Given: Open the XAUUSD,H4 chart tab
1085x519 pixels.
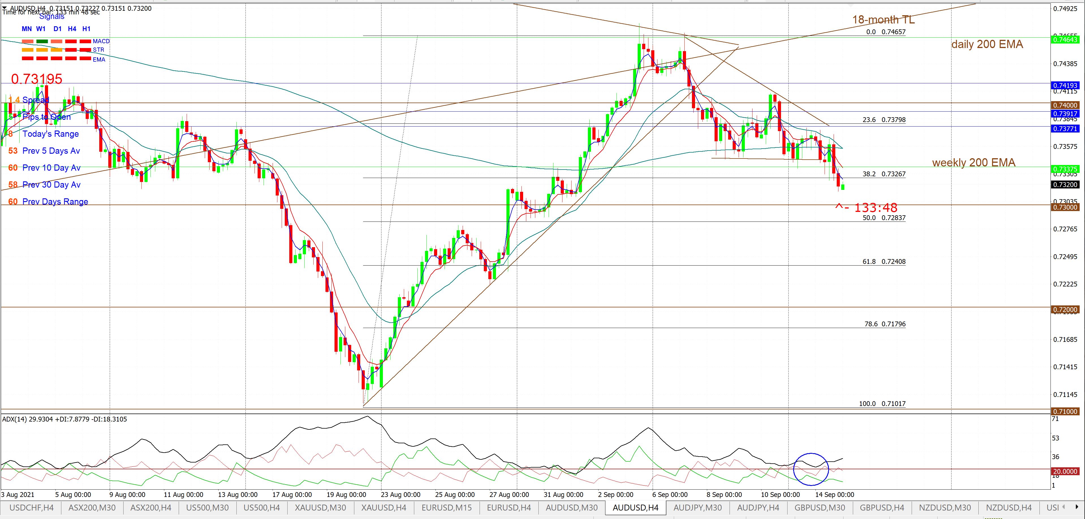Looking at the screenshot, I should (384, 508).
